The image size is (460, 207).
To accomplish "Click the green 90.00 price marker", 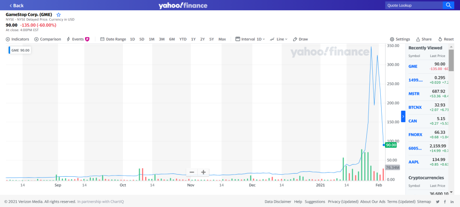I will tap(391, 145).
